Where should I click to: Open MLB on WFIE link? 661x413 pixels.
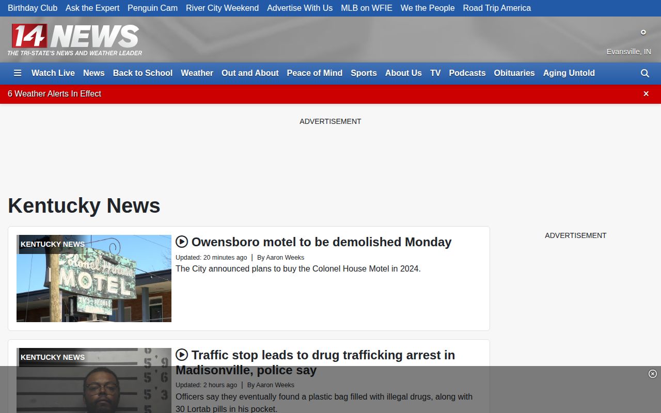[x=367, y=8]
